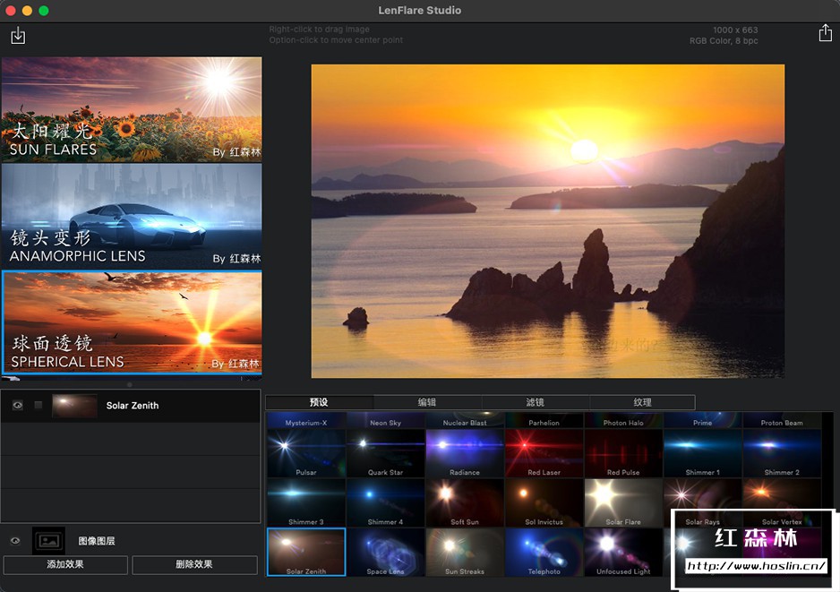Open the 滤镜 tab
This screenshot has width=840, height=592.
(x=535, y=402)
